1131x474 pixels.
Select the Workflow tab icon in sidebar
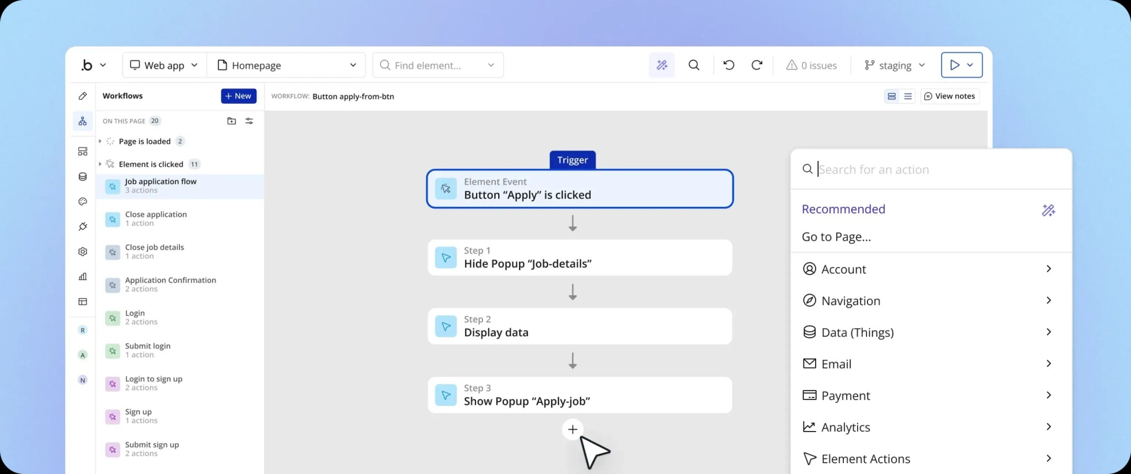click(83, 121)
